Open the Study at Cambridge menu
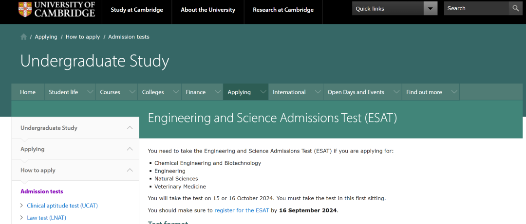Screen dimensions: 526x224 tap(137, 10)
